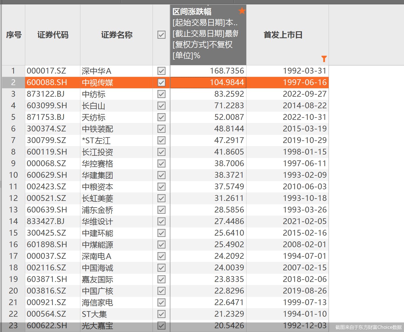Select row number 12
The width and height of the screenshot is (404, 332).
(x=13, y=198)
